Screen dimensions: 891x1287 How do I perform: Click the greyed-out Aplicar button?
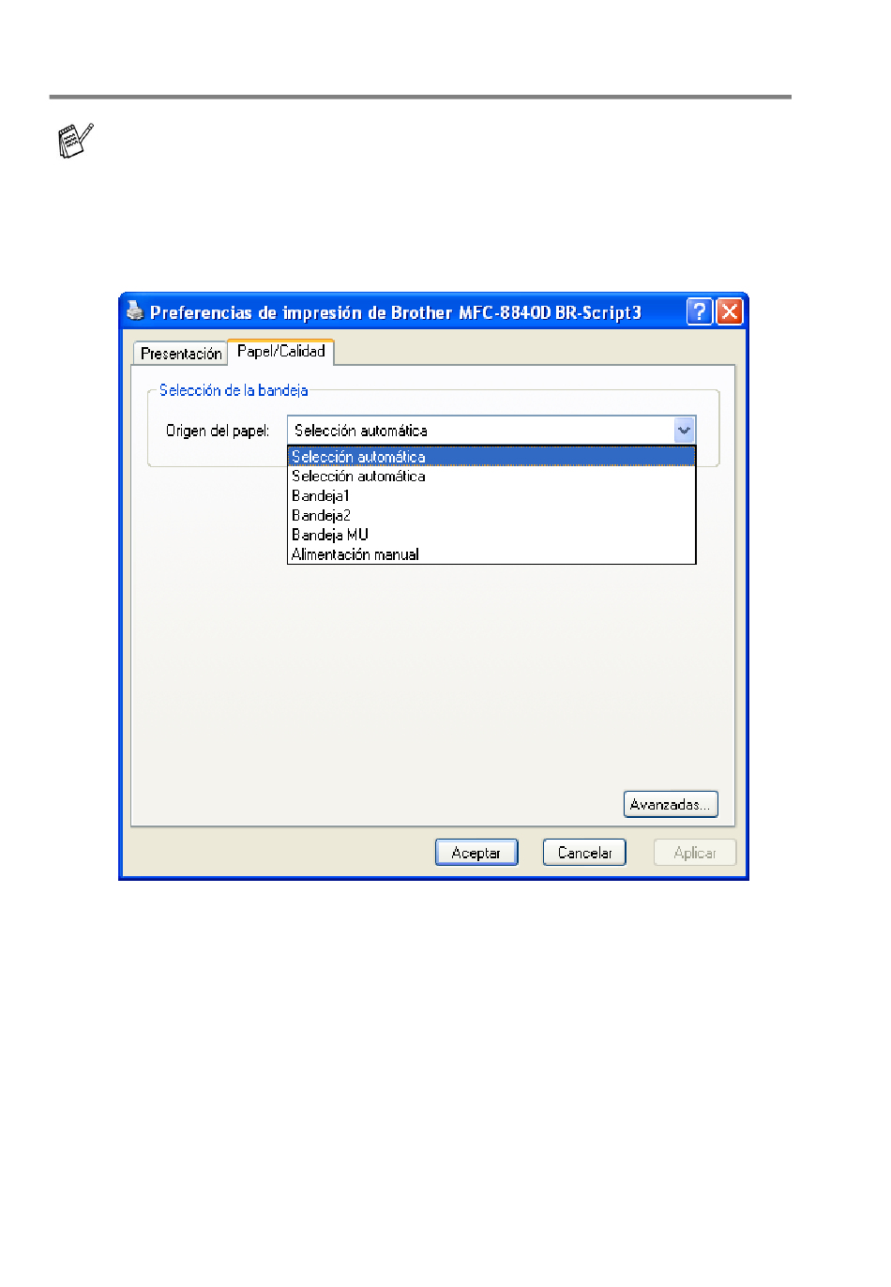695,853
